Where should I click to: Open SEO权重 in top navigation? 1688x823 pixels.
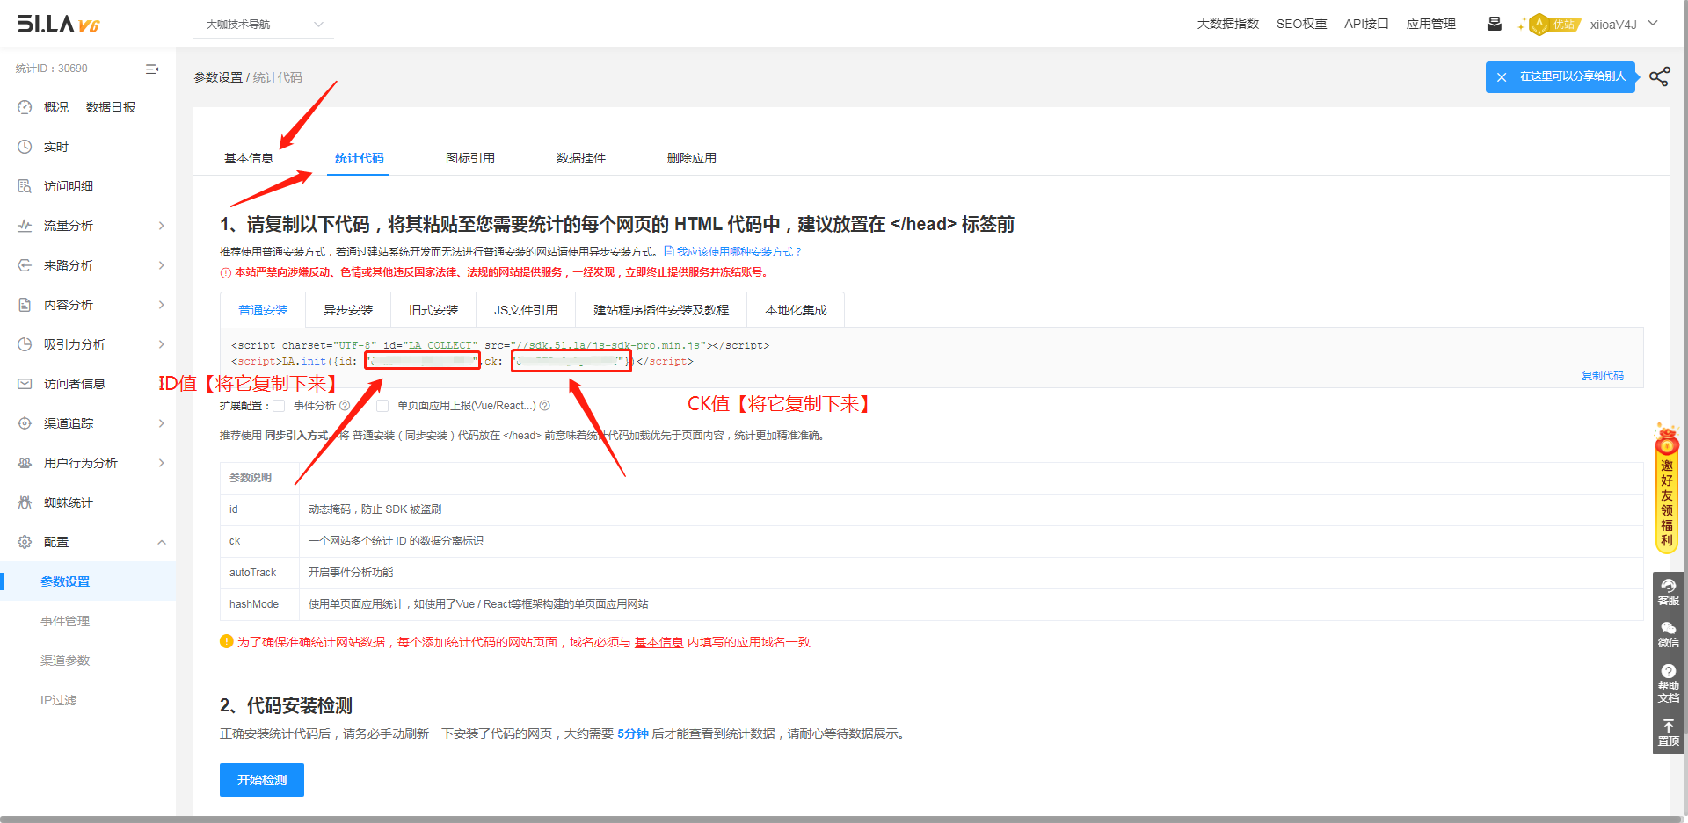1301,24
